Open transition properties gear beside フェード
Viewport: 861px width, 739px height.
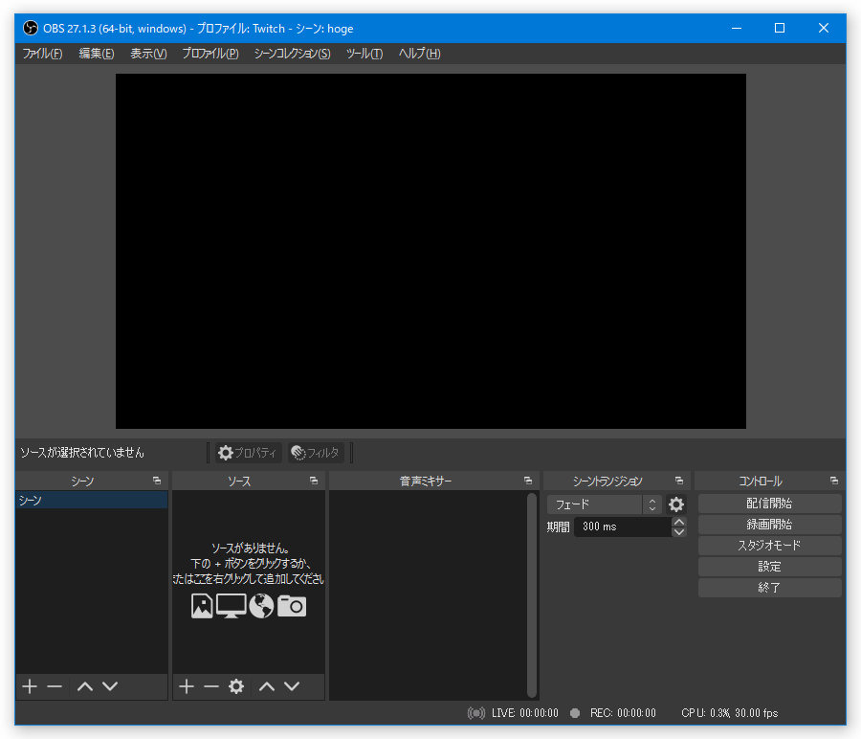pyautogui.click(x=676, y=504)
